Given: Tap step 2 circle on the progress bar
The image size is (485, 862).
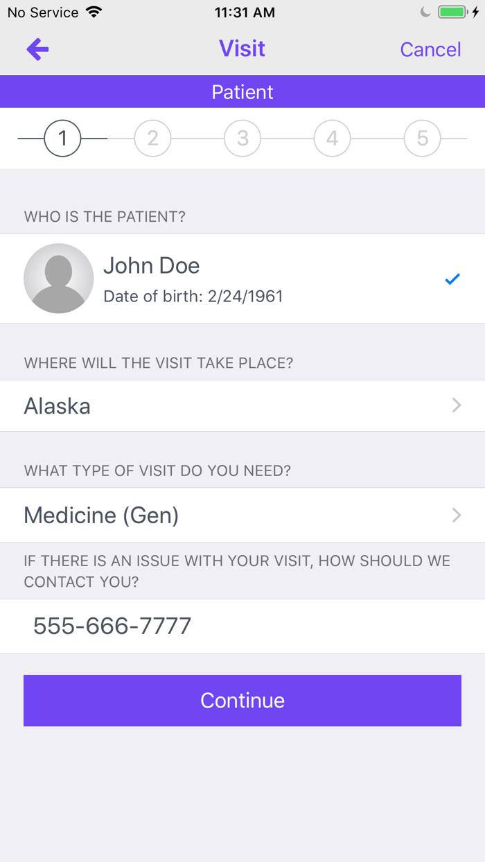Looking at the screenshot, I should [x=152, y=138].
